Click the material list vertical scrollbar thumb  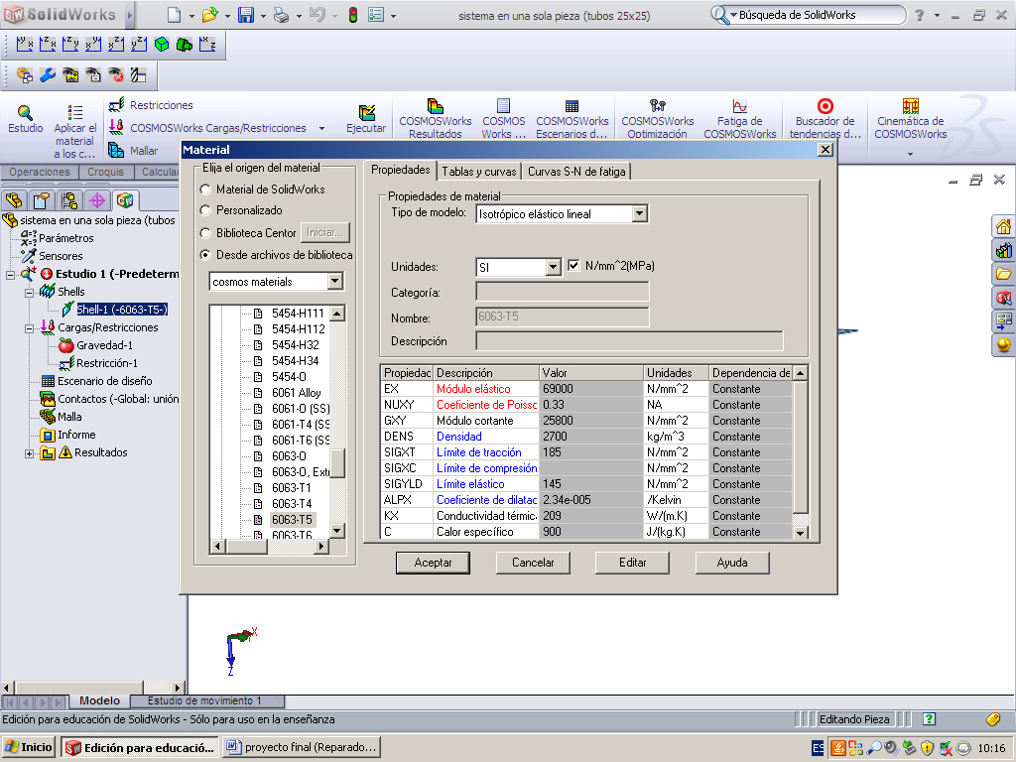(337, 463)
